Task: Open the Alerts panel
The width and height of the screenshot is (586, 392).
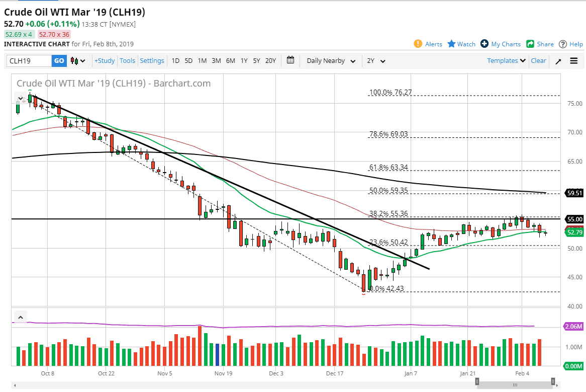Action: pyautogui.click(x=428, y=44)
